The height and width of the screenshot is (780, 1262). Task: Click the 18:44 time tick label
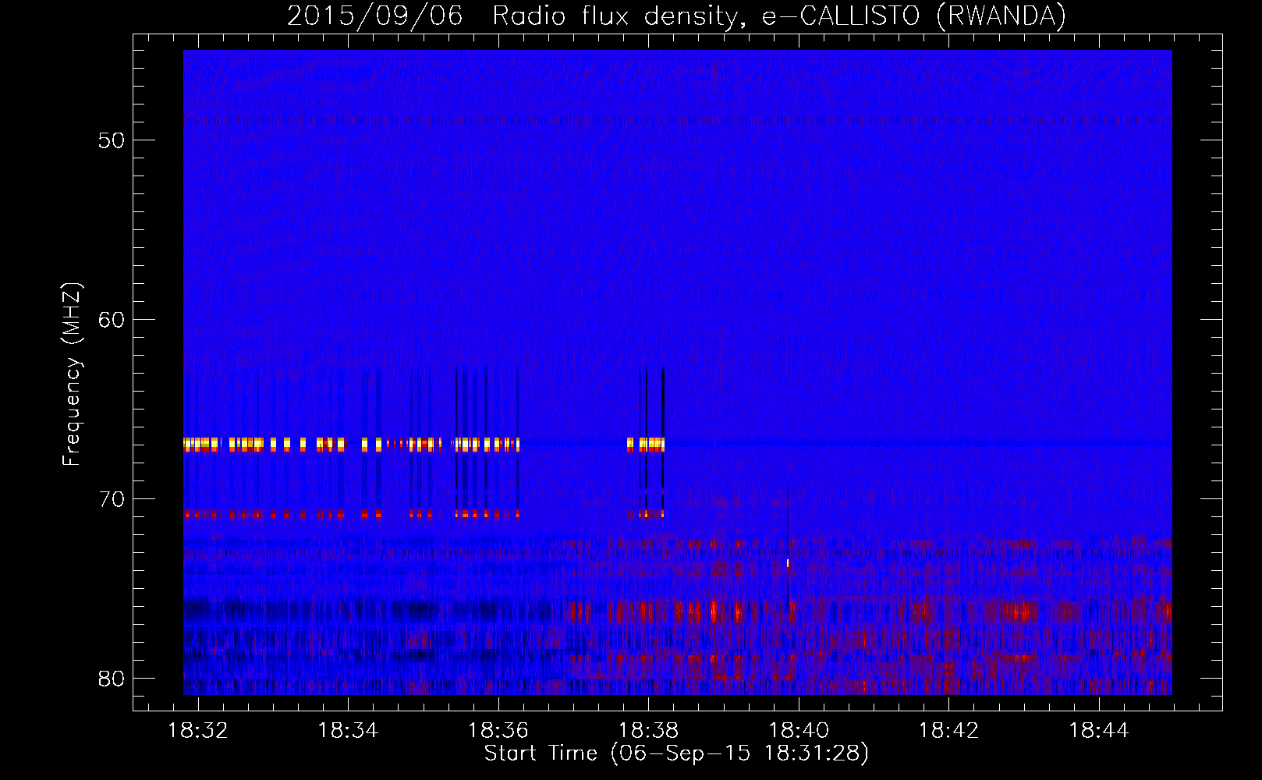[x=1099, y=731]
